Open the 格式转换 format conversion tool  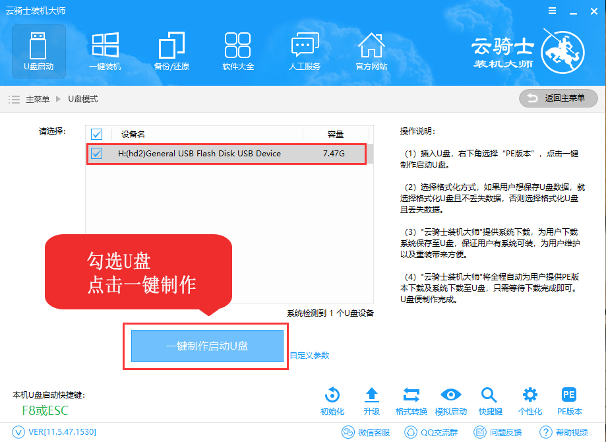(411, 401)
